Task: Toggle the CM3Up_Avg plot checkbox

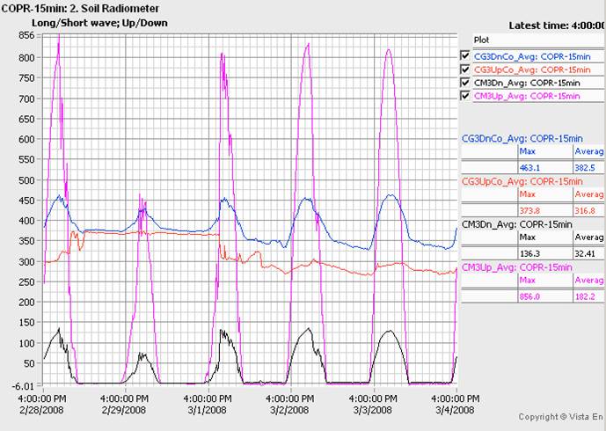Action: point(465,96)
